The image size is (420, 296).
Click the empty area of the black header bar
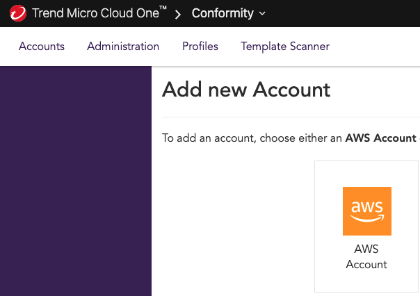tap(343, 13)
